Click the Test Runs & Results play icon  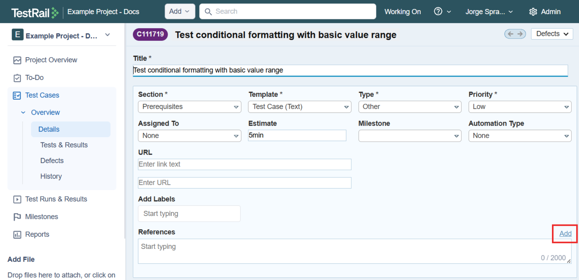[x=17, y=199]
